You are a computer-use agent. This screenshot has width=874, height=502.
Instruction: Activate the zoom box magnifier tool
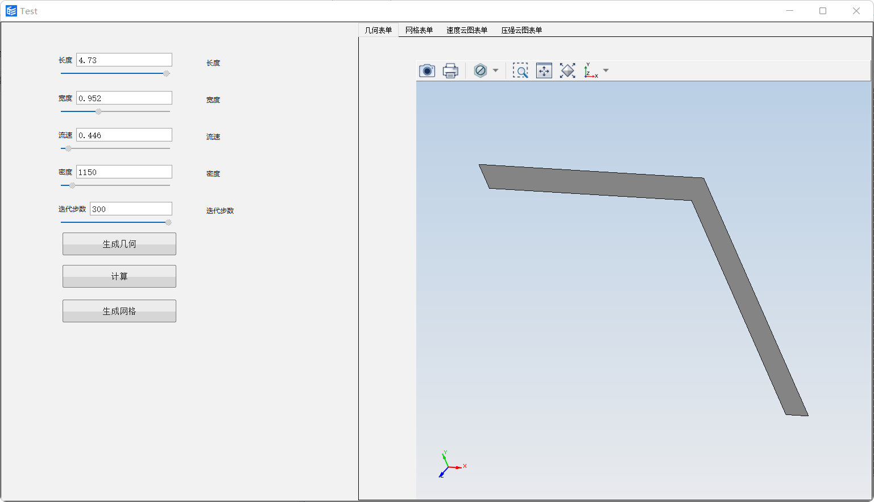pos(520,70)
